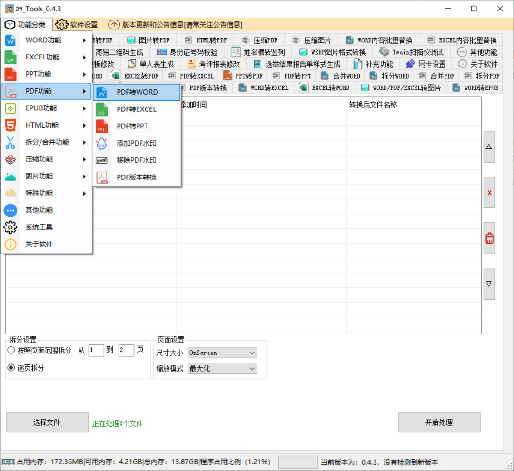Image resolution: width=514 pixels, height=471 pixels.
Task: Click the info icon for 关于软件
Action: click(10, 244)
